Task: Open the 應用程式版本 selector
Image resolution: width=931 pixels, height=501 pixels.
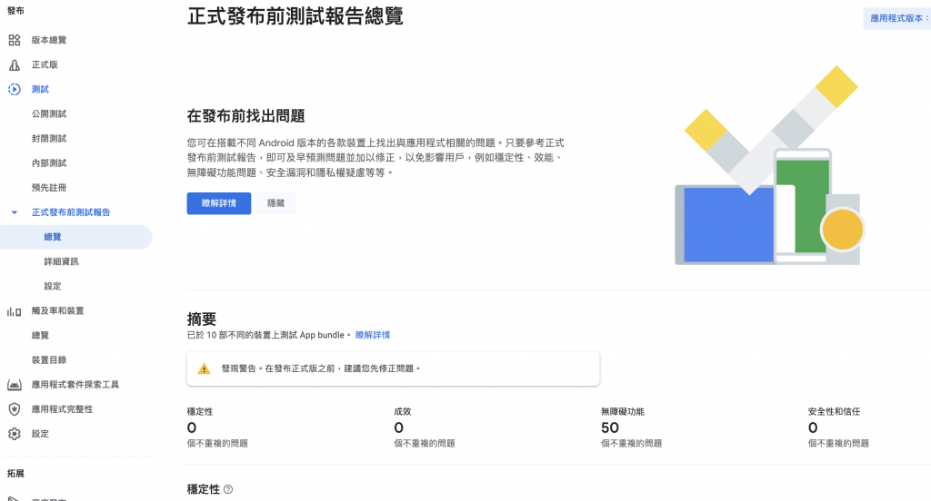Action: pos(897,18)
